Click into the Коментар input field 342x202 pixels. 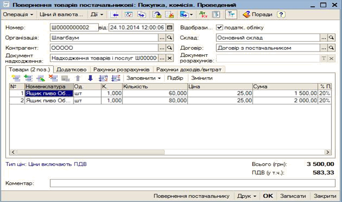pyautogui.click(x=193, y=183)
